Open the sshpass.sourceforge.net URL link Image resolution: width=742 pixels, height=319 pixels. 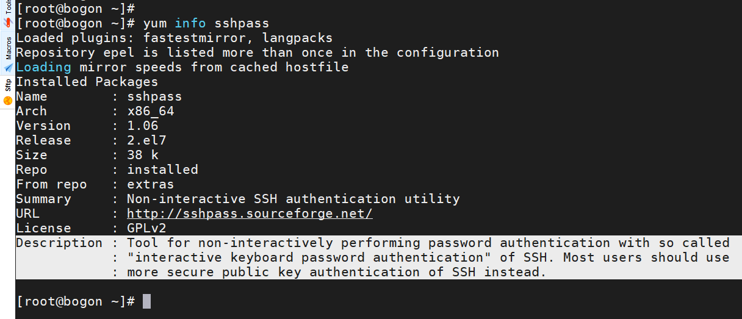250,213
